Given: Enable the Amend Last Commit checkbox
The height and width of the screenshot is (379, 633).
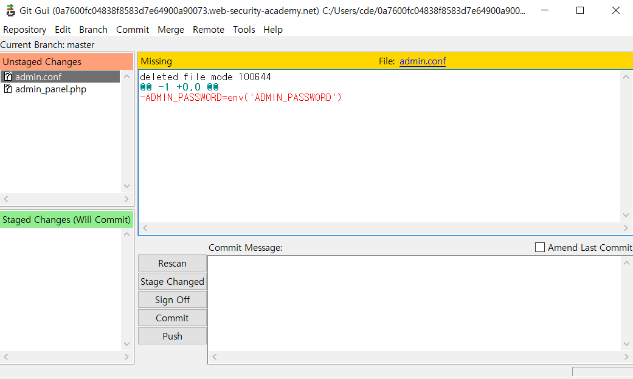Looking at the screenshot, I should click(x=540, y=247).
